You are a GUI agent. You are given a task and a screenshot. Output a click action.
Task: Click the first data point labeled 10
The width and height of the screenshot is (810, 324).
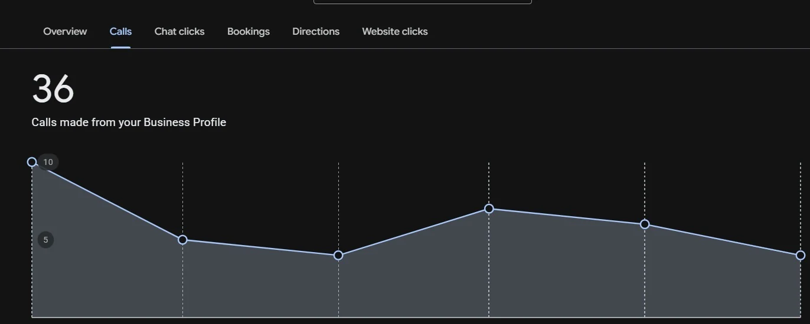pos(32,162)
